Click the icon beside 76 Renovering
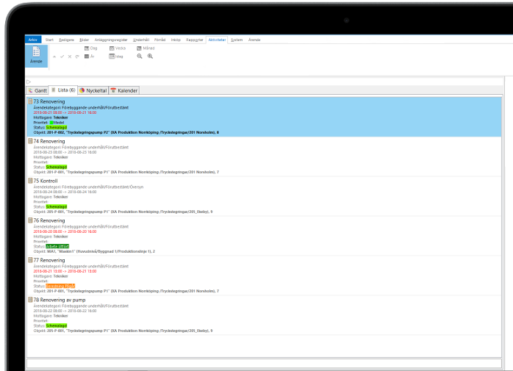513x371 pixels. tap(30, 220)
